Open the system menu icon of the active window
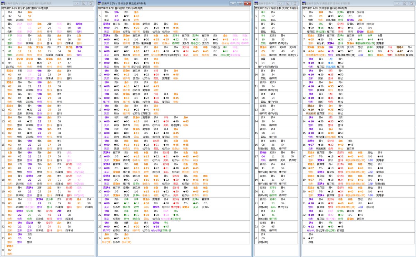The width and height of the screenshot is (416, 257). 100,3
